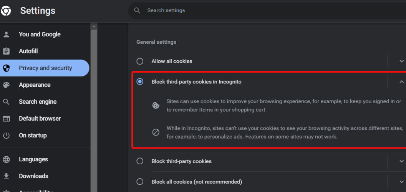The height and width of the screenshot is (192, 406).
Task: Open the Downloads settings section
Action: coord(33,176)
